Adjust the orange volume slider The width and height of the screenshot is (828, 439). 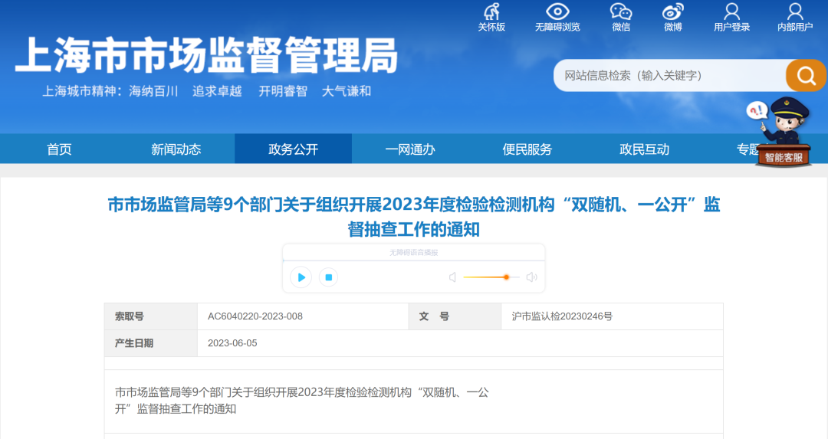(506, 277)
